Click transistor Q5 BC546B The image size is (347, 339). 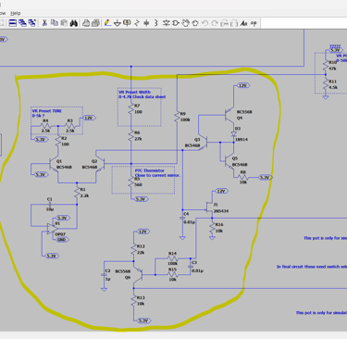[x=230, y=161]
